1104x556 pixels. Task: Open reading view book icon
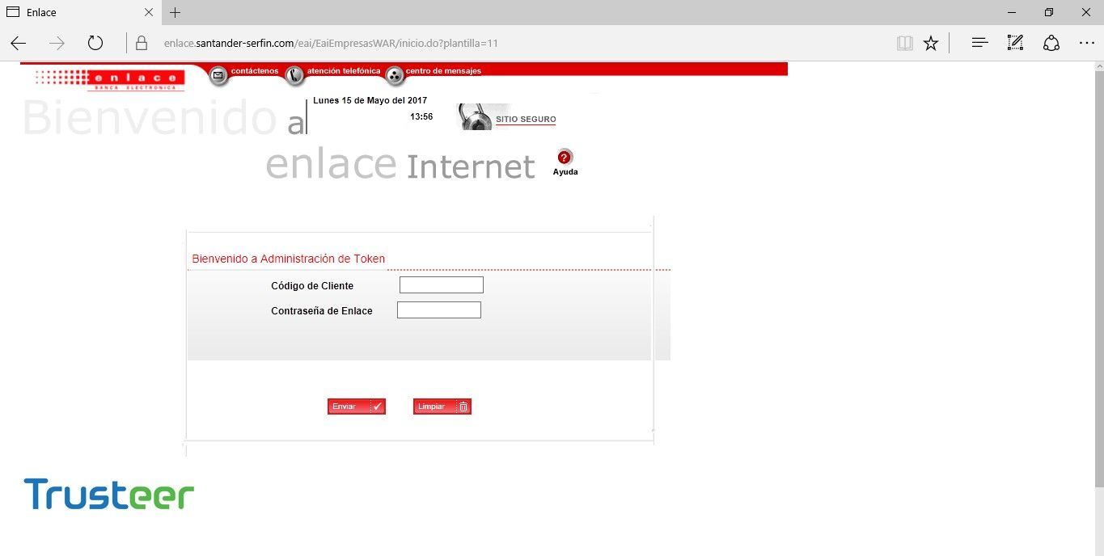pos(904,42)
